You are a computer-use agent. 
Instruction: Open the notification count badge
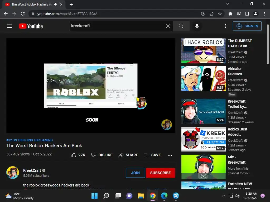pos(263,196)
